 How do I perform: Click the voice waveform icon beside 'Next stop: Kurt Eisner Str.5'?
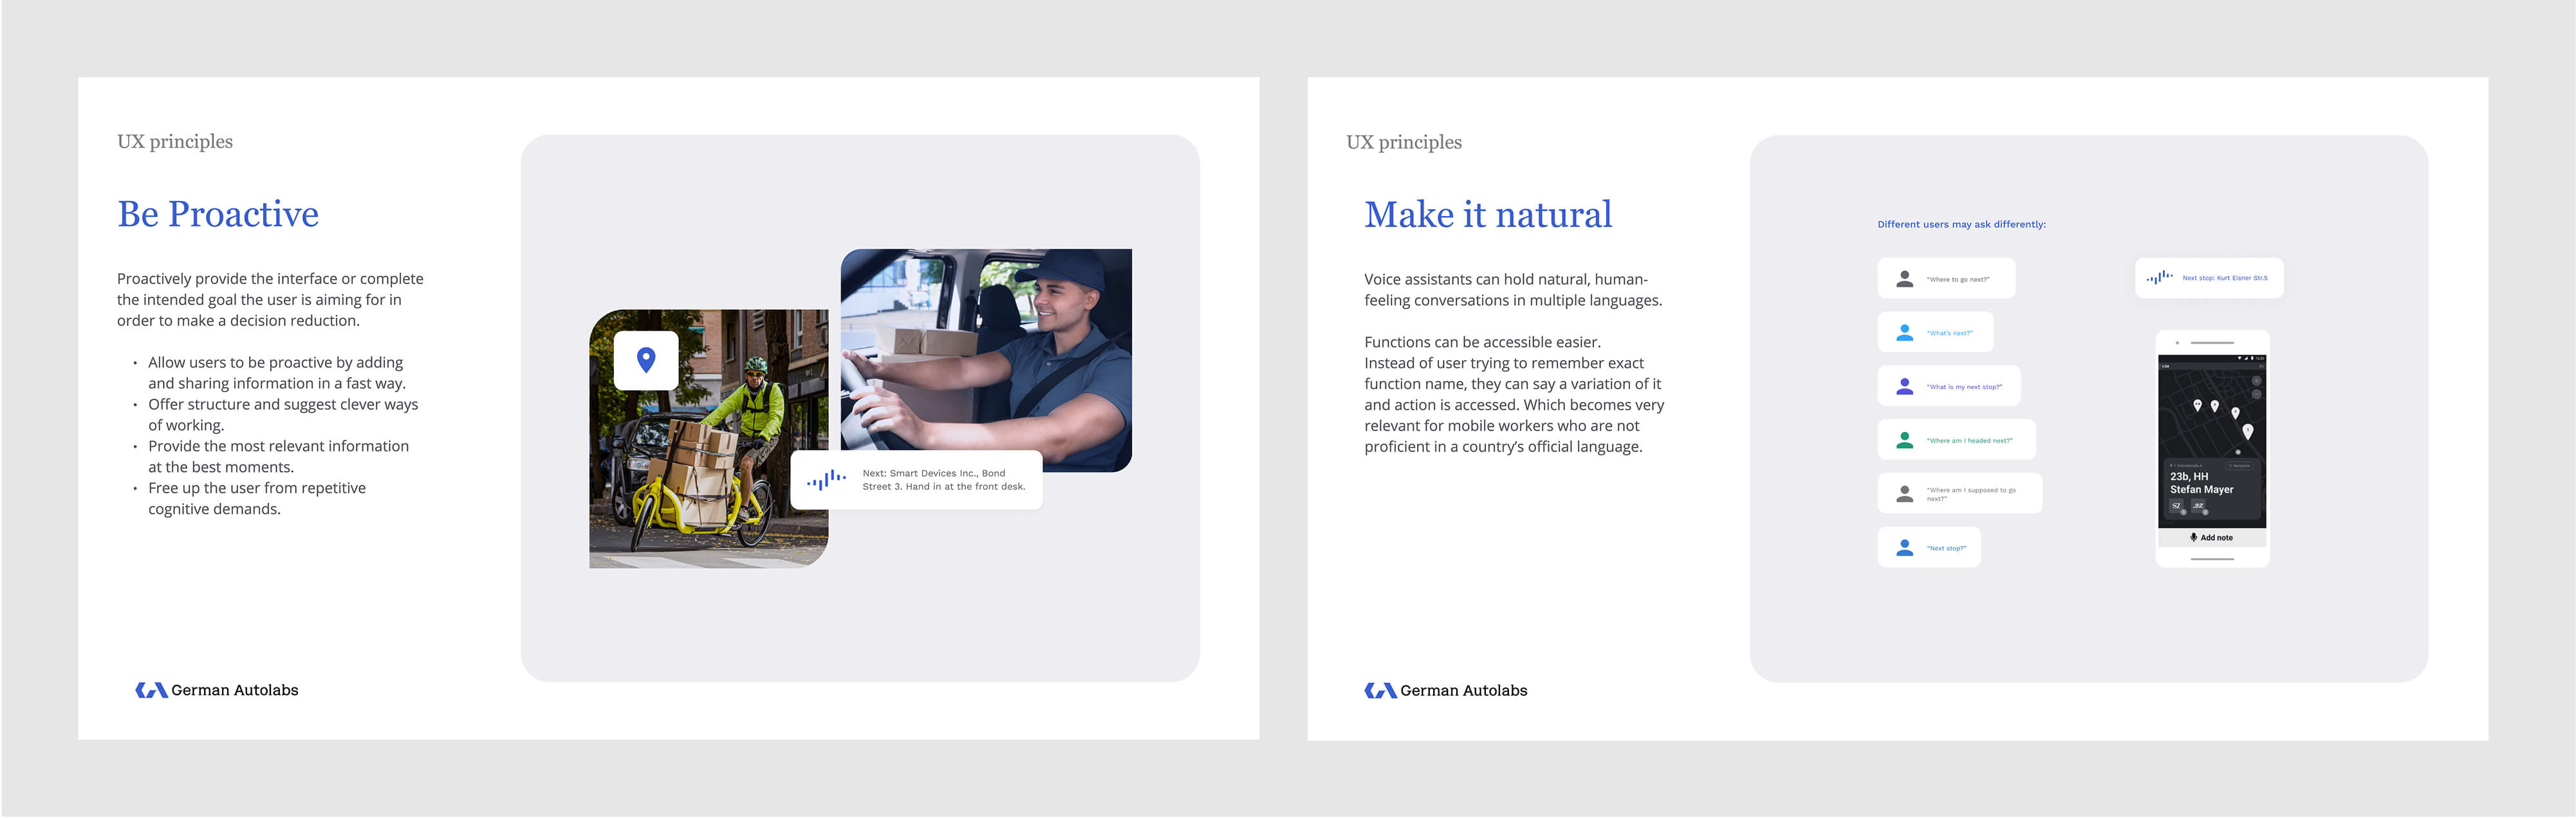click(x=2160, y=277)
